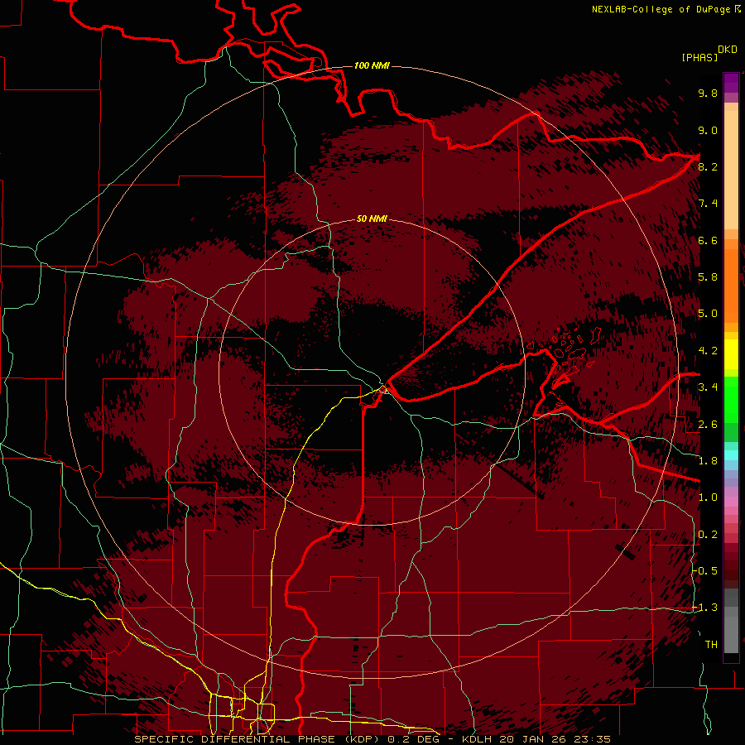
Task: Click the 3.4 colorbar value
Action: click(708, 387)
